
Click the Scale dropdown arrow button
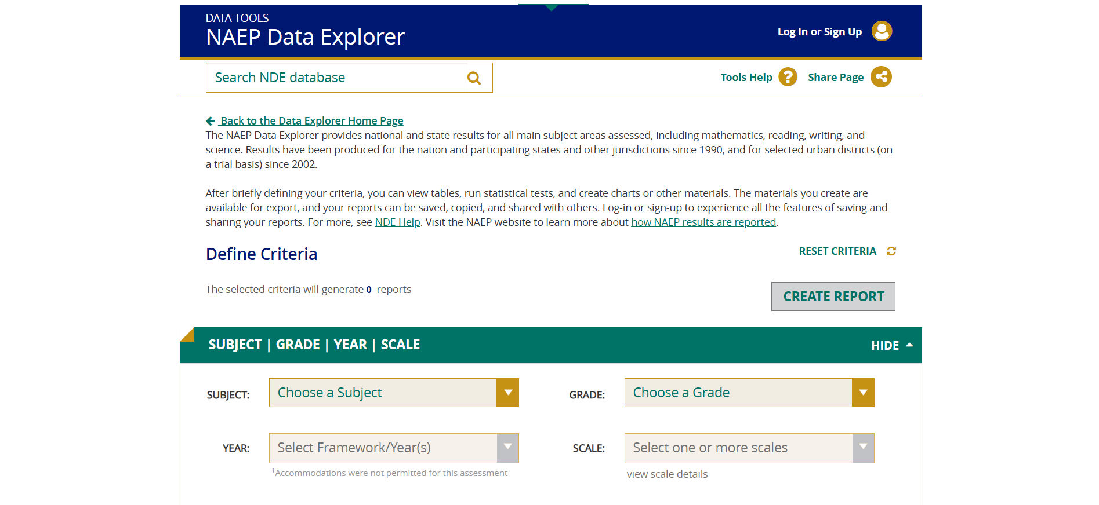(863, 448)
